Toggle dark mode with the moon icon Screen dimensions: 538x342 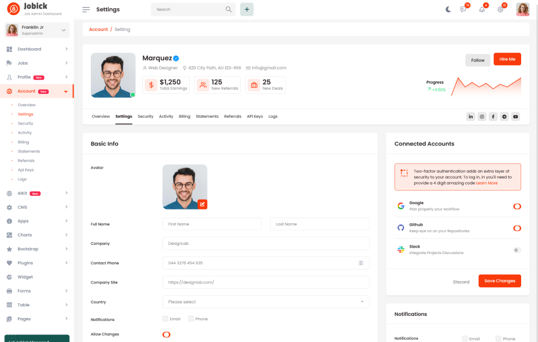point(448,9)
